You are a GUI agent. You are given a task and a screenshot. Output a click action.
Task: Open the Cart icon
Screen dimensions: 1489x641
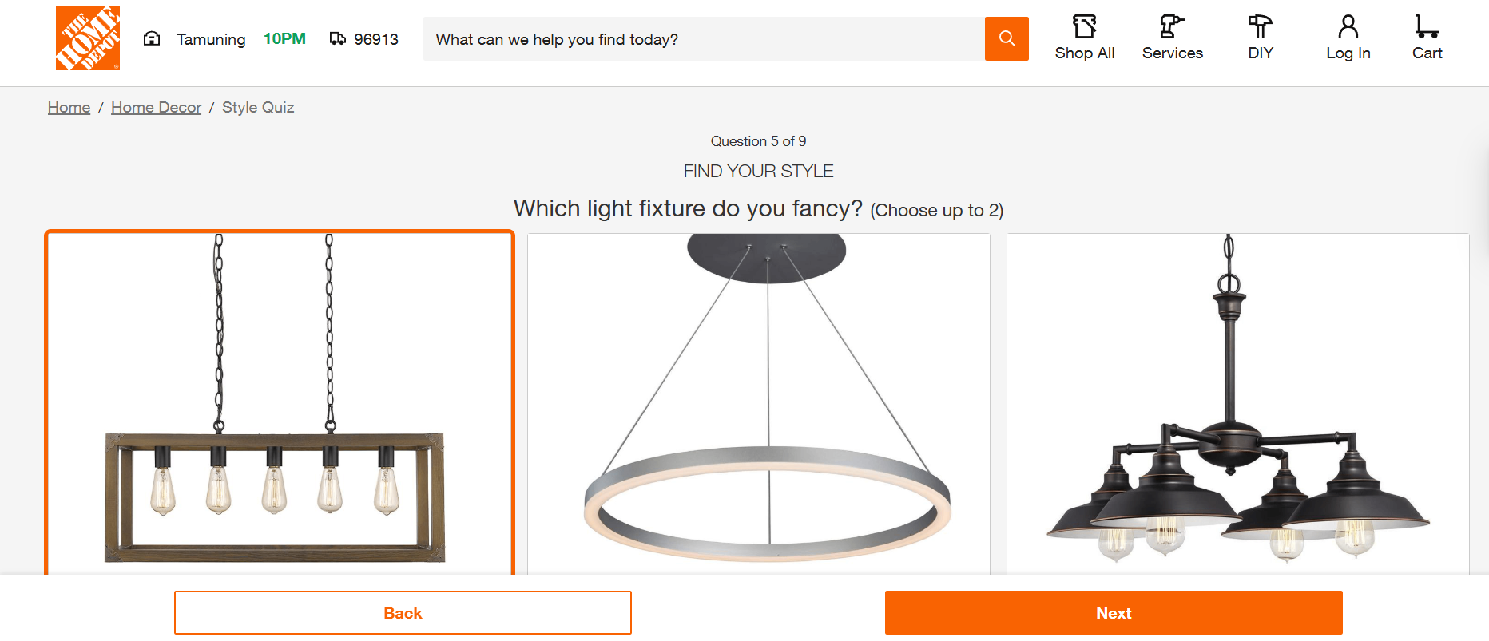coord(1427,27)
